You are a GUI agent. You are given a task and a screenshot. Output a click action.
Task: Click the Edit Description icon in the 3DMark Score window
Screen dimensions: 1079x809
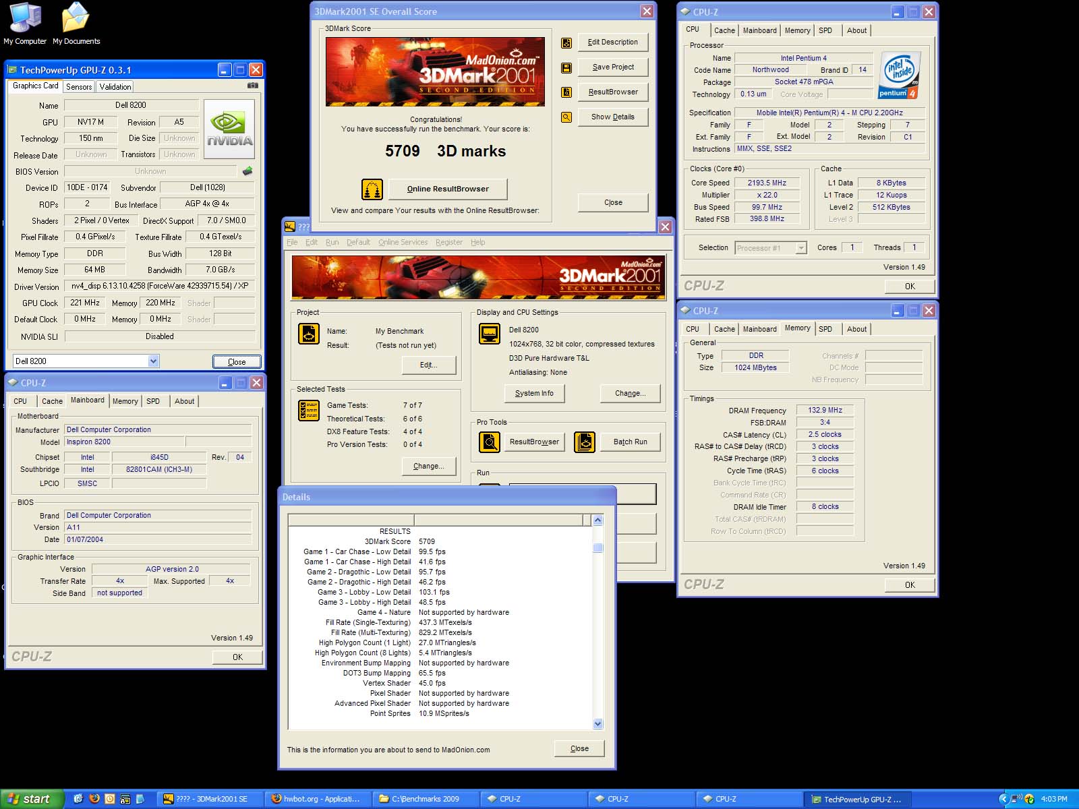(566, 43)
